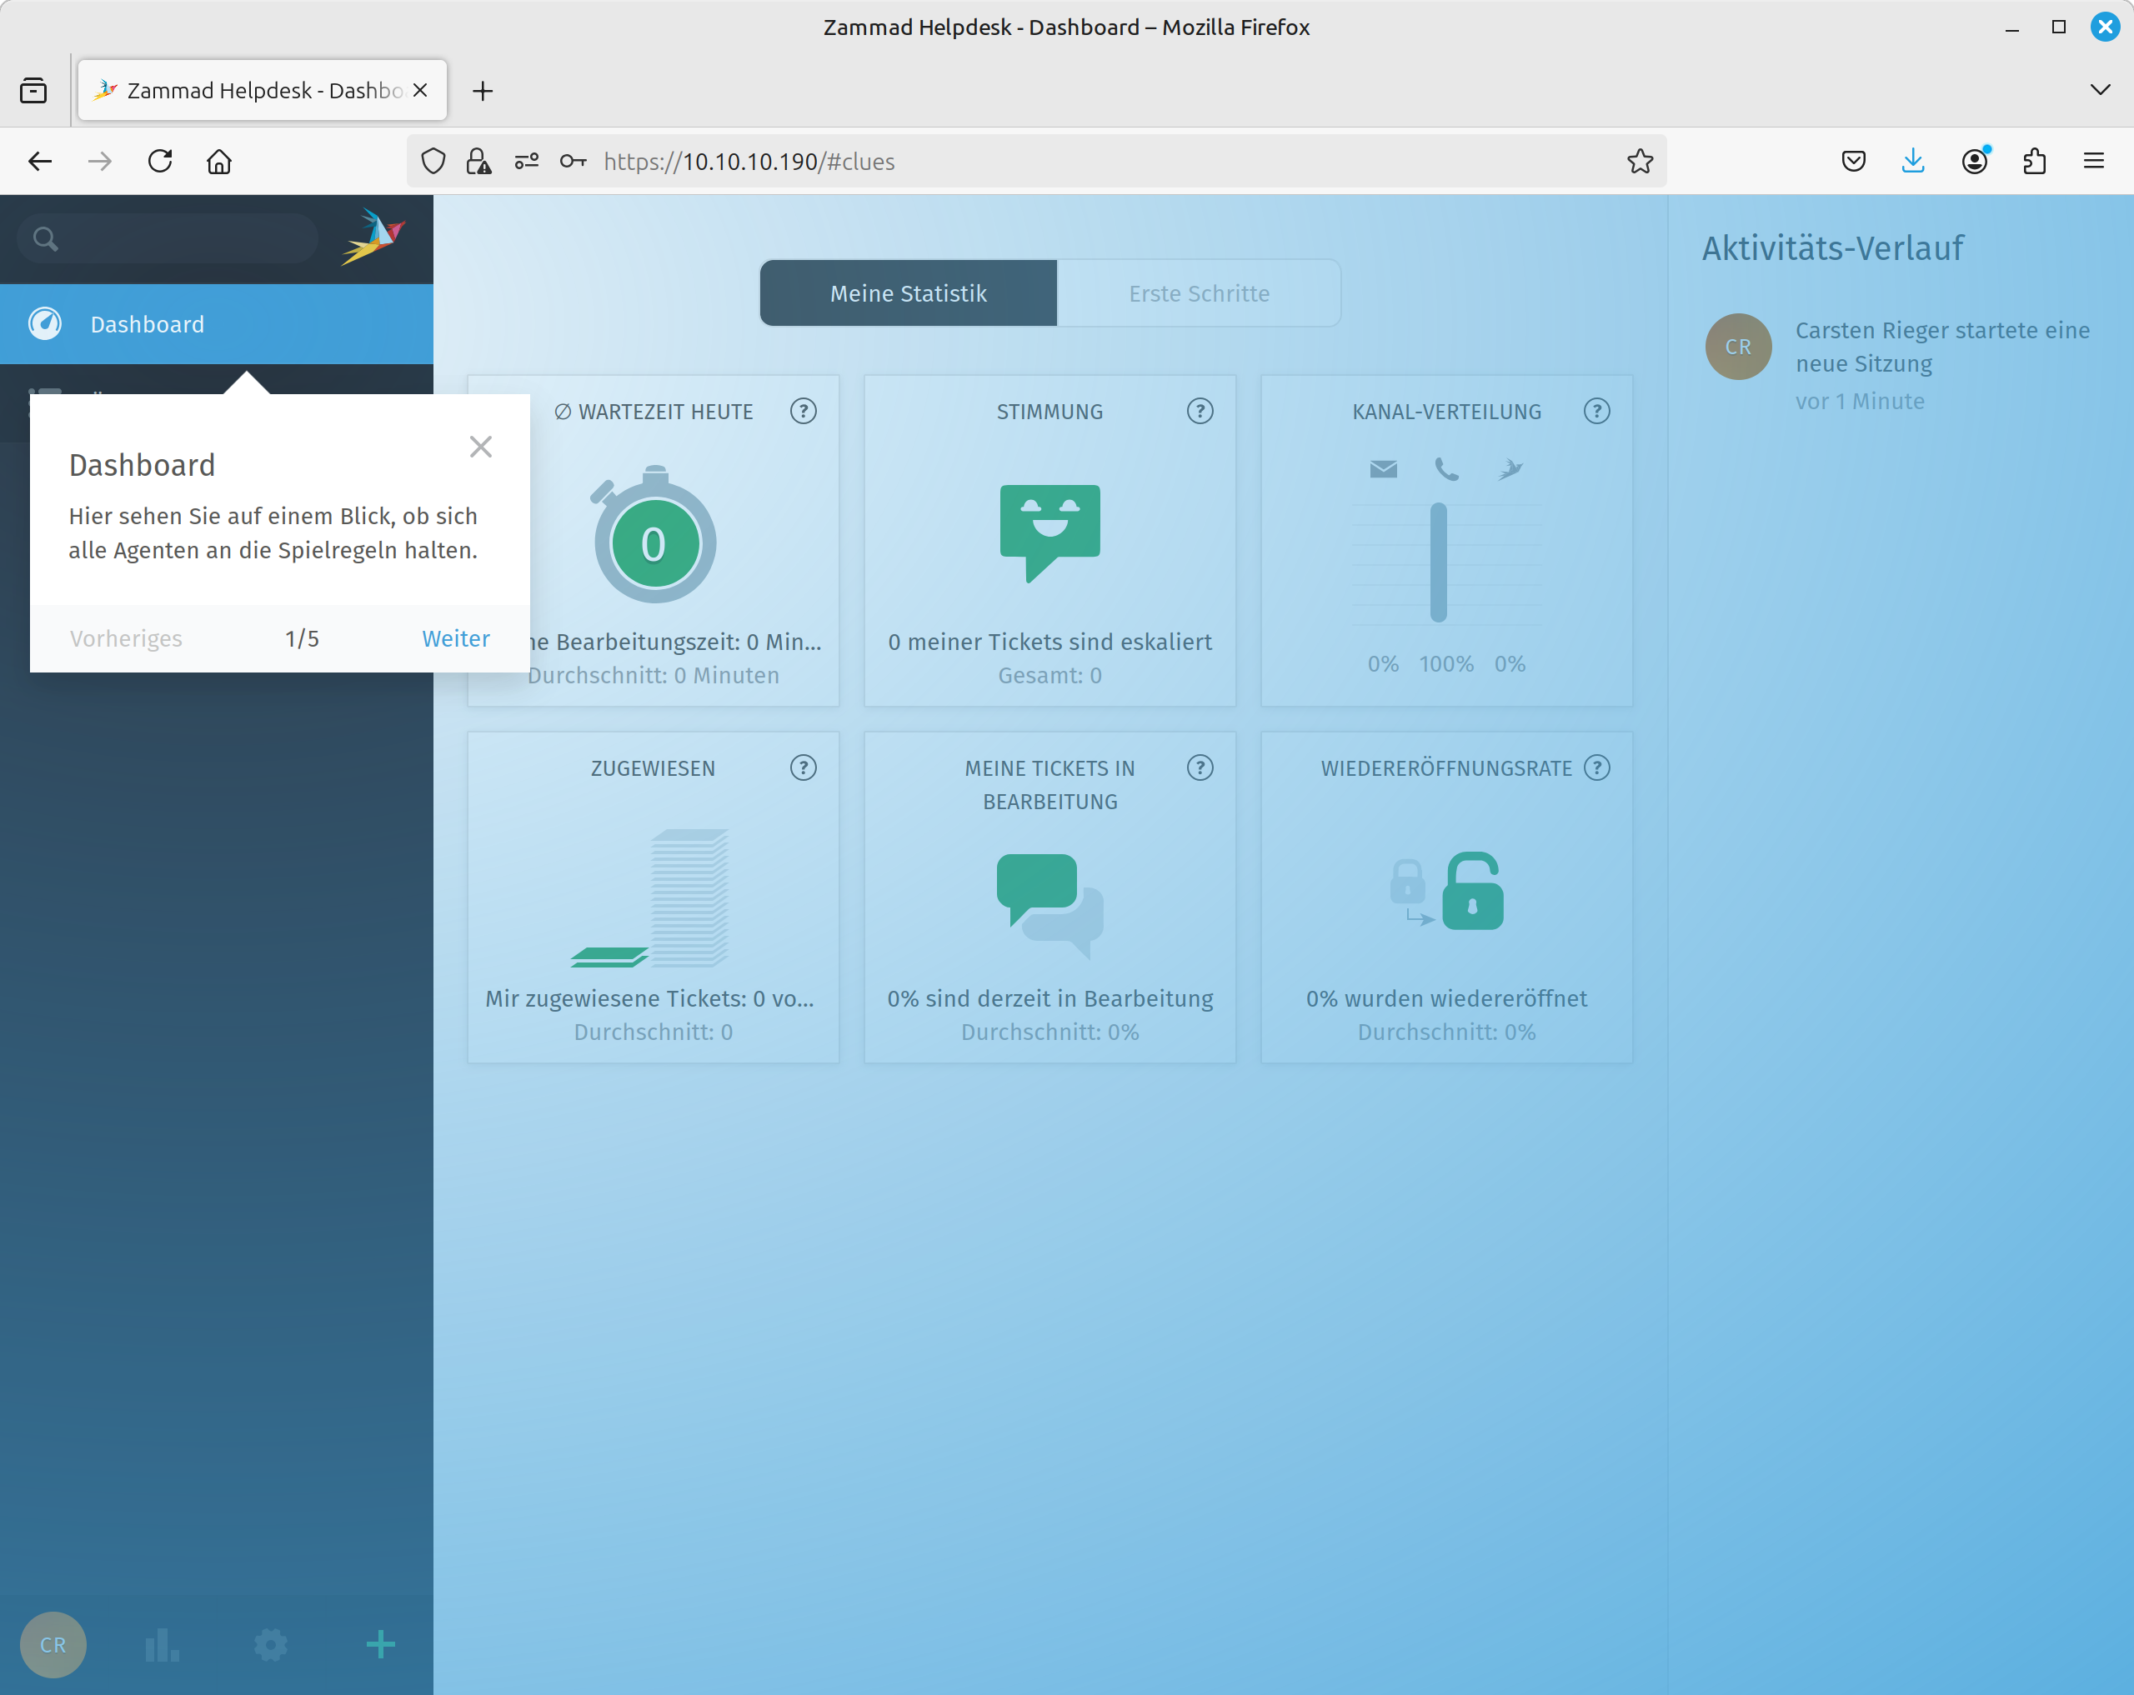Click '0% wurden wiedereröffnet' text
This screenshot has height=1695, width=2134.
[1446, 997]
